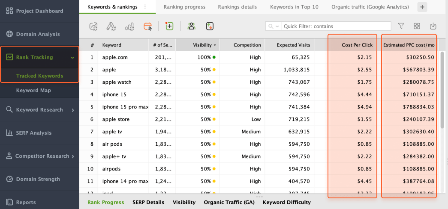Select the Rank Progress bottom tab
This screenshot has height=209, width=448.
pyautogui.click(x=106, y=203)
